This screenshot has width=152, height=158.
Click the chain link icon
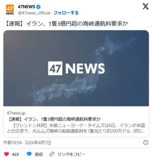coord(52,154)
